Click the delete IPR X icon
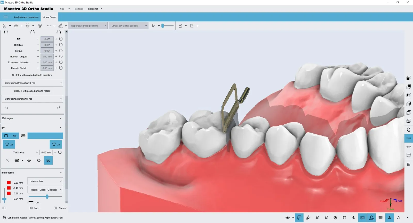 coord(7,160)
